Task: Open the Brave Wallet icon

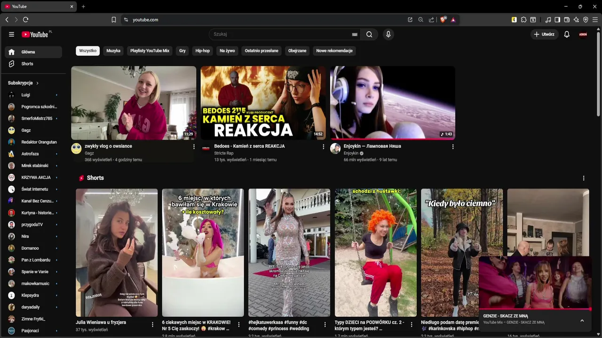Action: [567, 20]
